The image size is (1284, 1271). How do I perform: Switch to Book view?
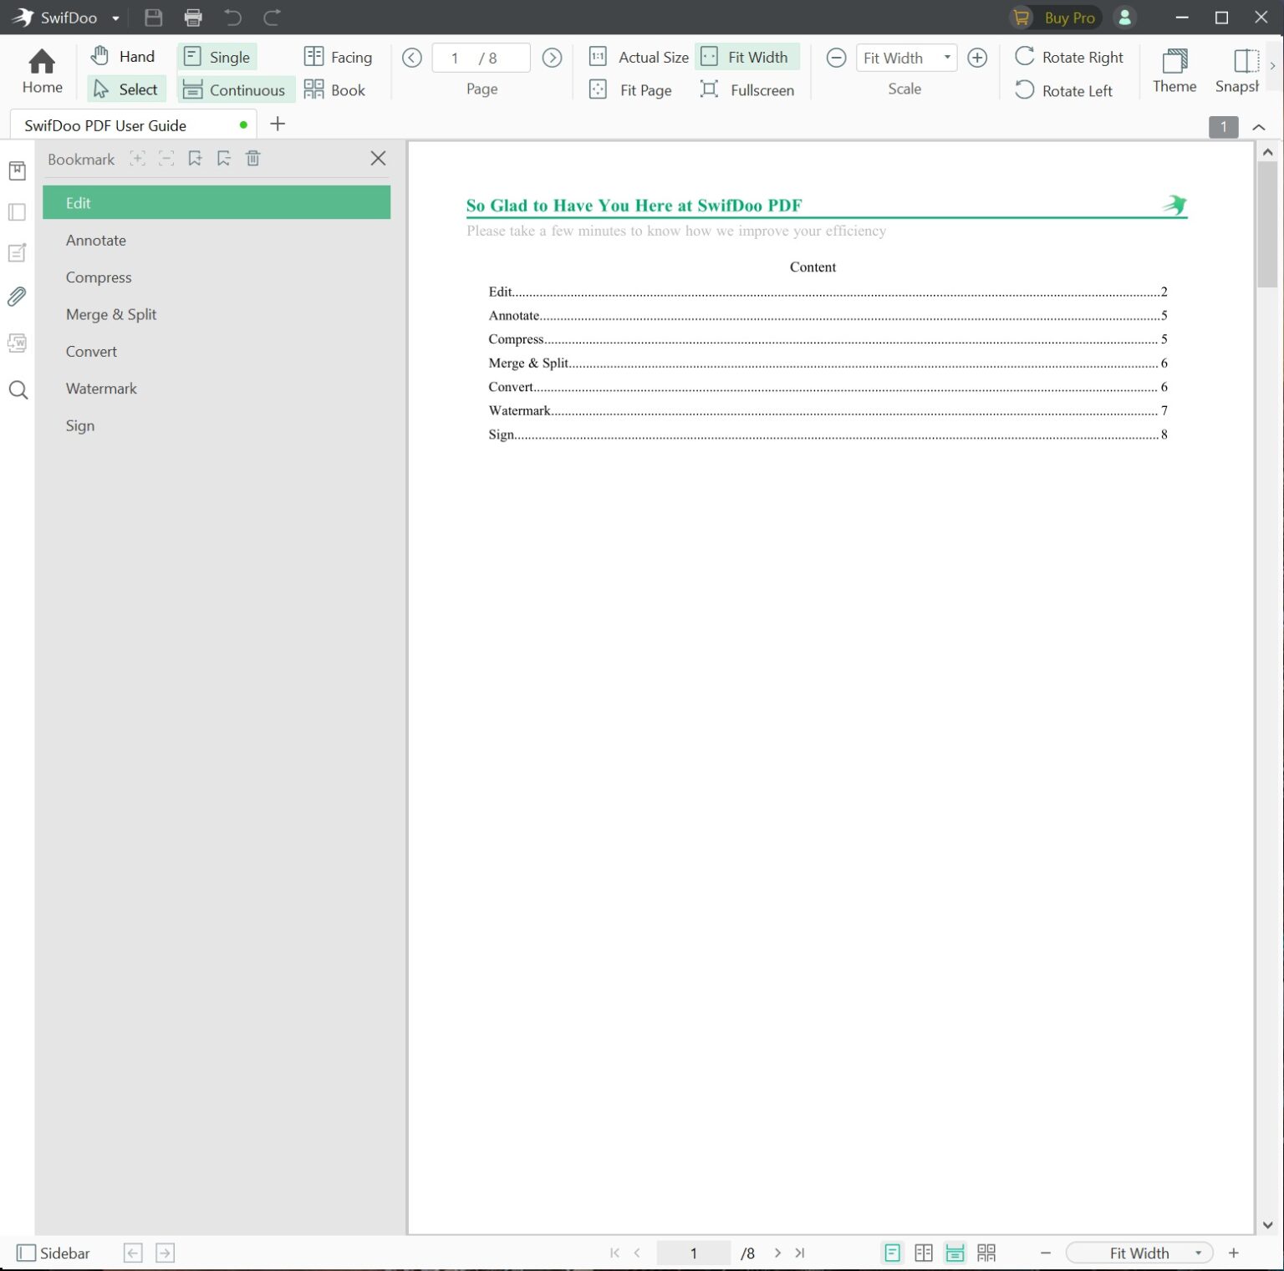point(334,89)
